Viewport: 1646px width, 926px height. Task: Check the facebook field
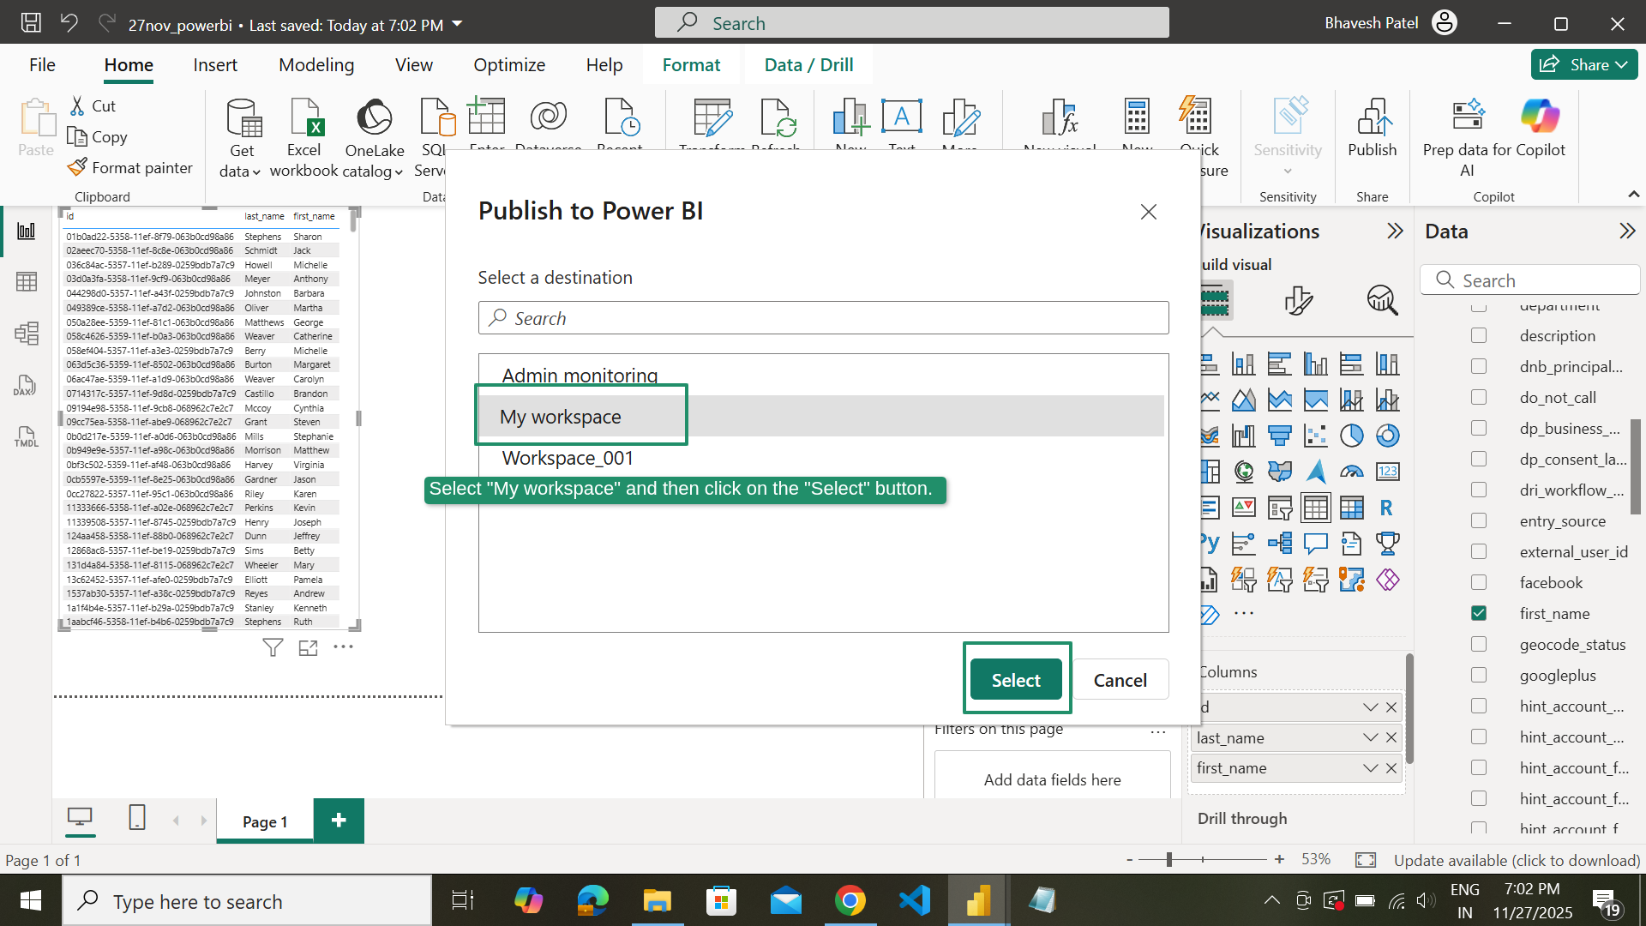tap(1479, 582)
